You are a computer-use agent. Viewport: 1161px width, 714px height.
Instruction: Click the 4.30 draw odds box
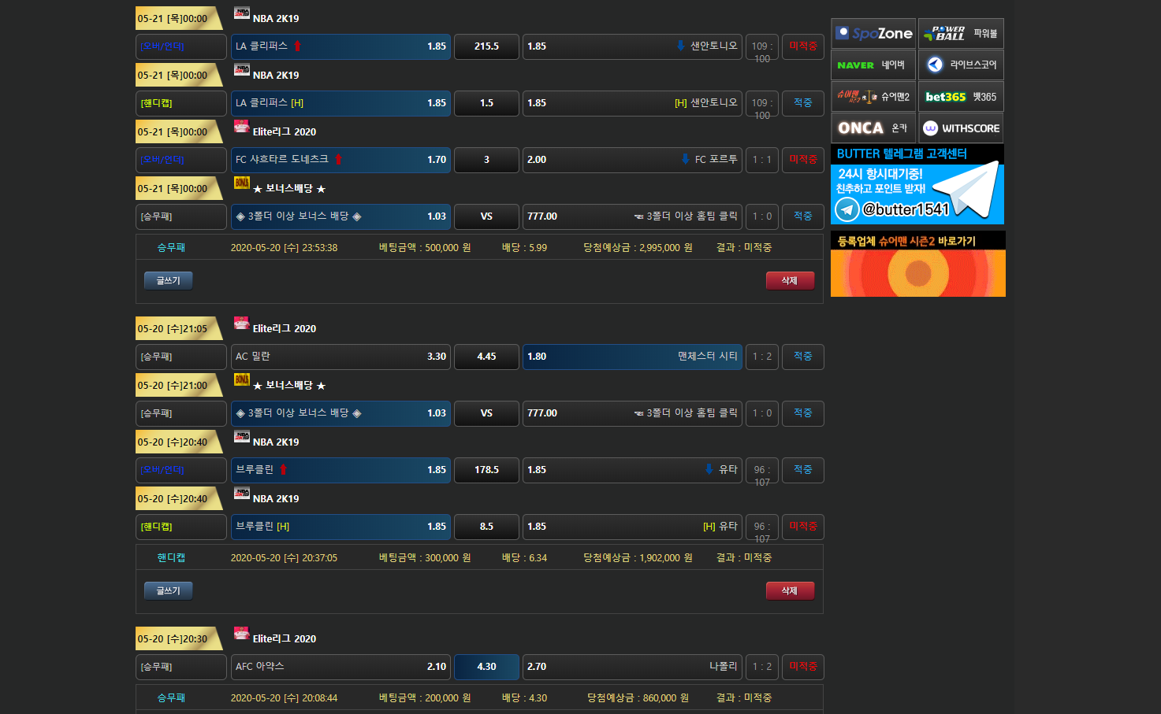486,667
